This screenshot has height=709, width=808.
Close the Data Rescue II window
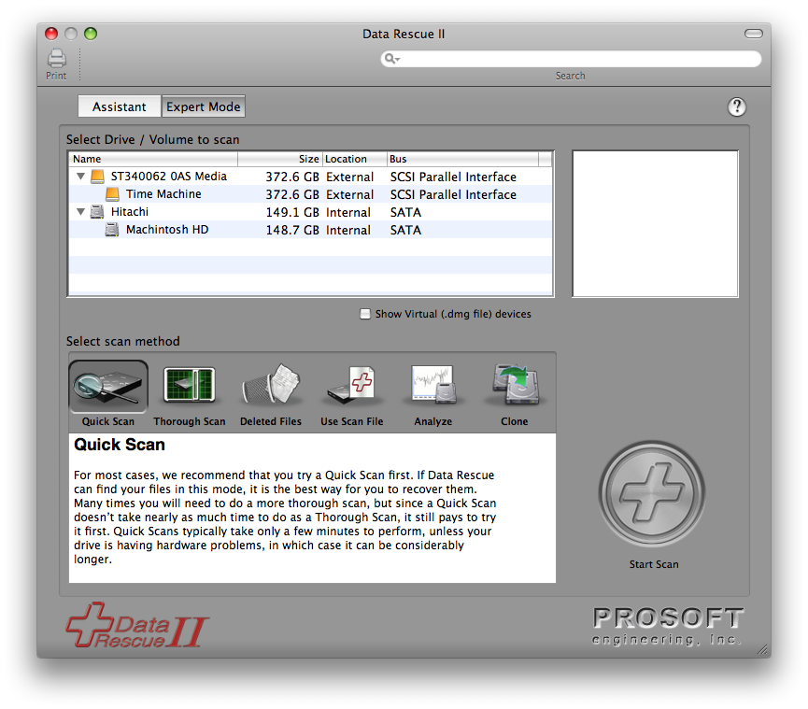(51, 34)
